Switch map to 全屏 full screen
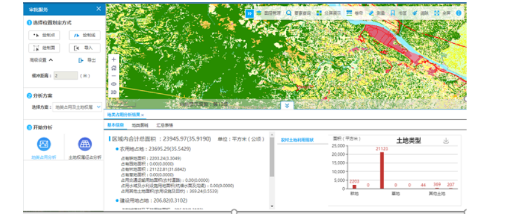The height and width of the screenshot is (219, 521). pyautogui.click(x=442, y=13)
